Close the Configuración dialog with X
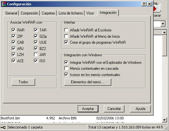The height and width of the screenshot is (131, 169). [x=150, y=4]
